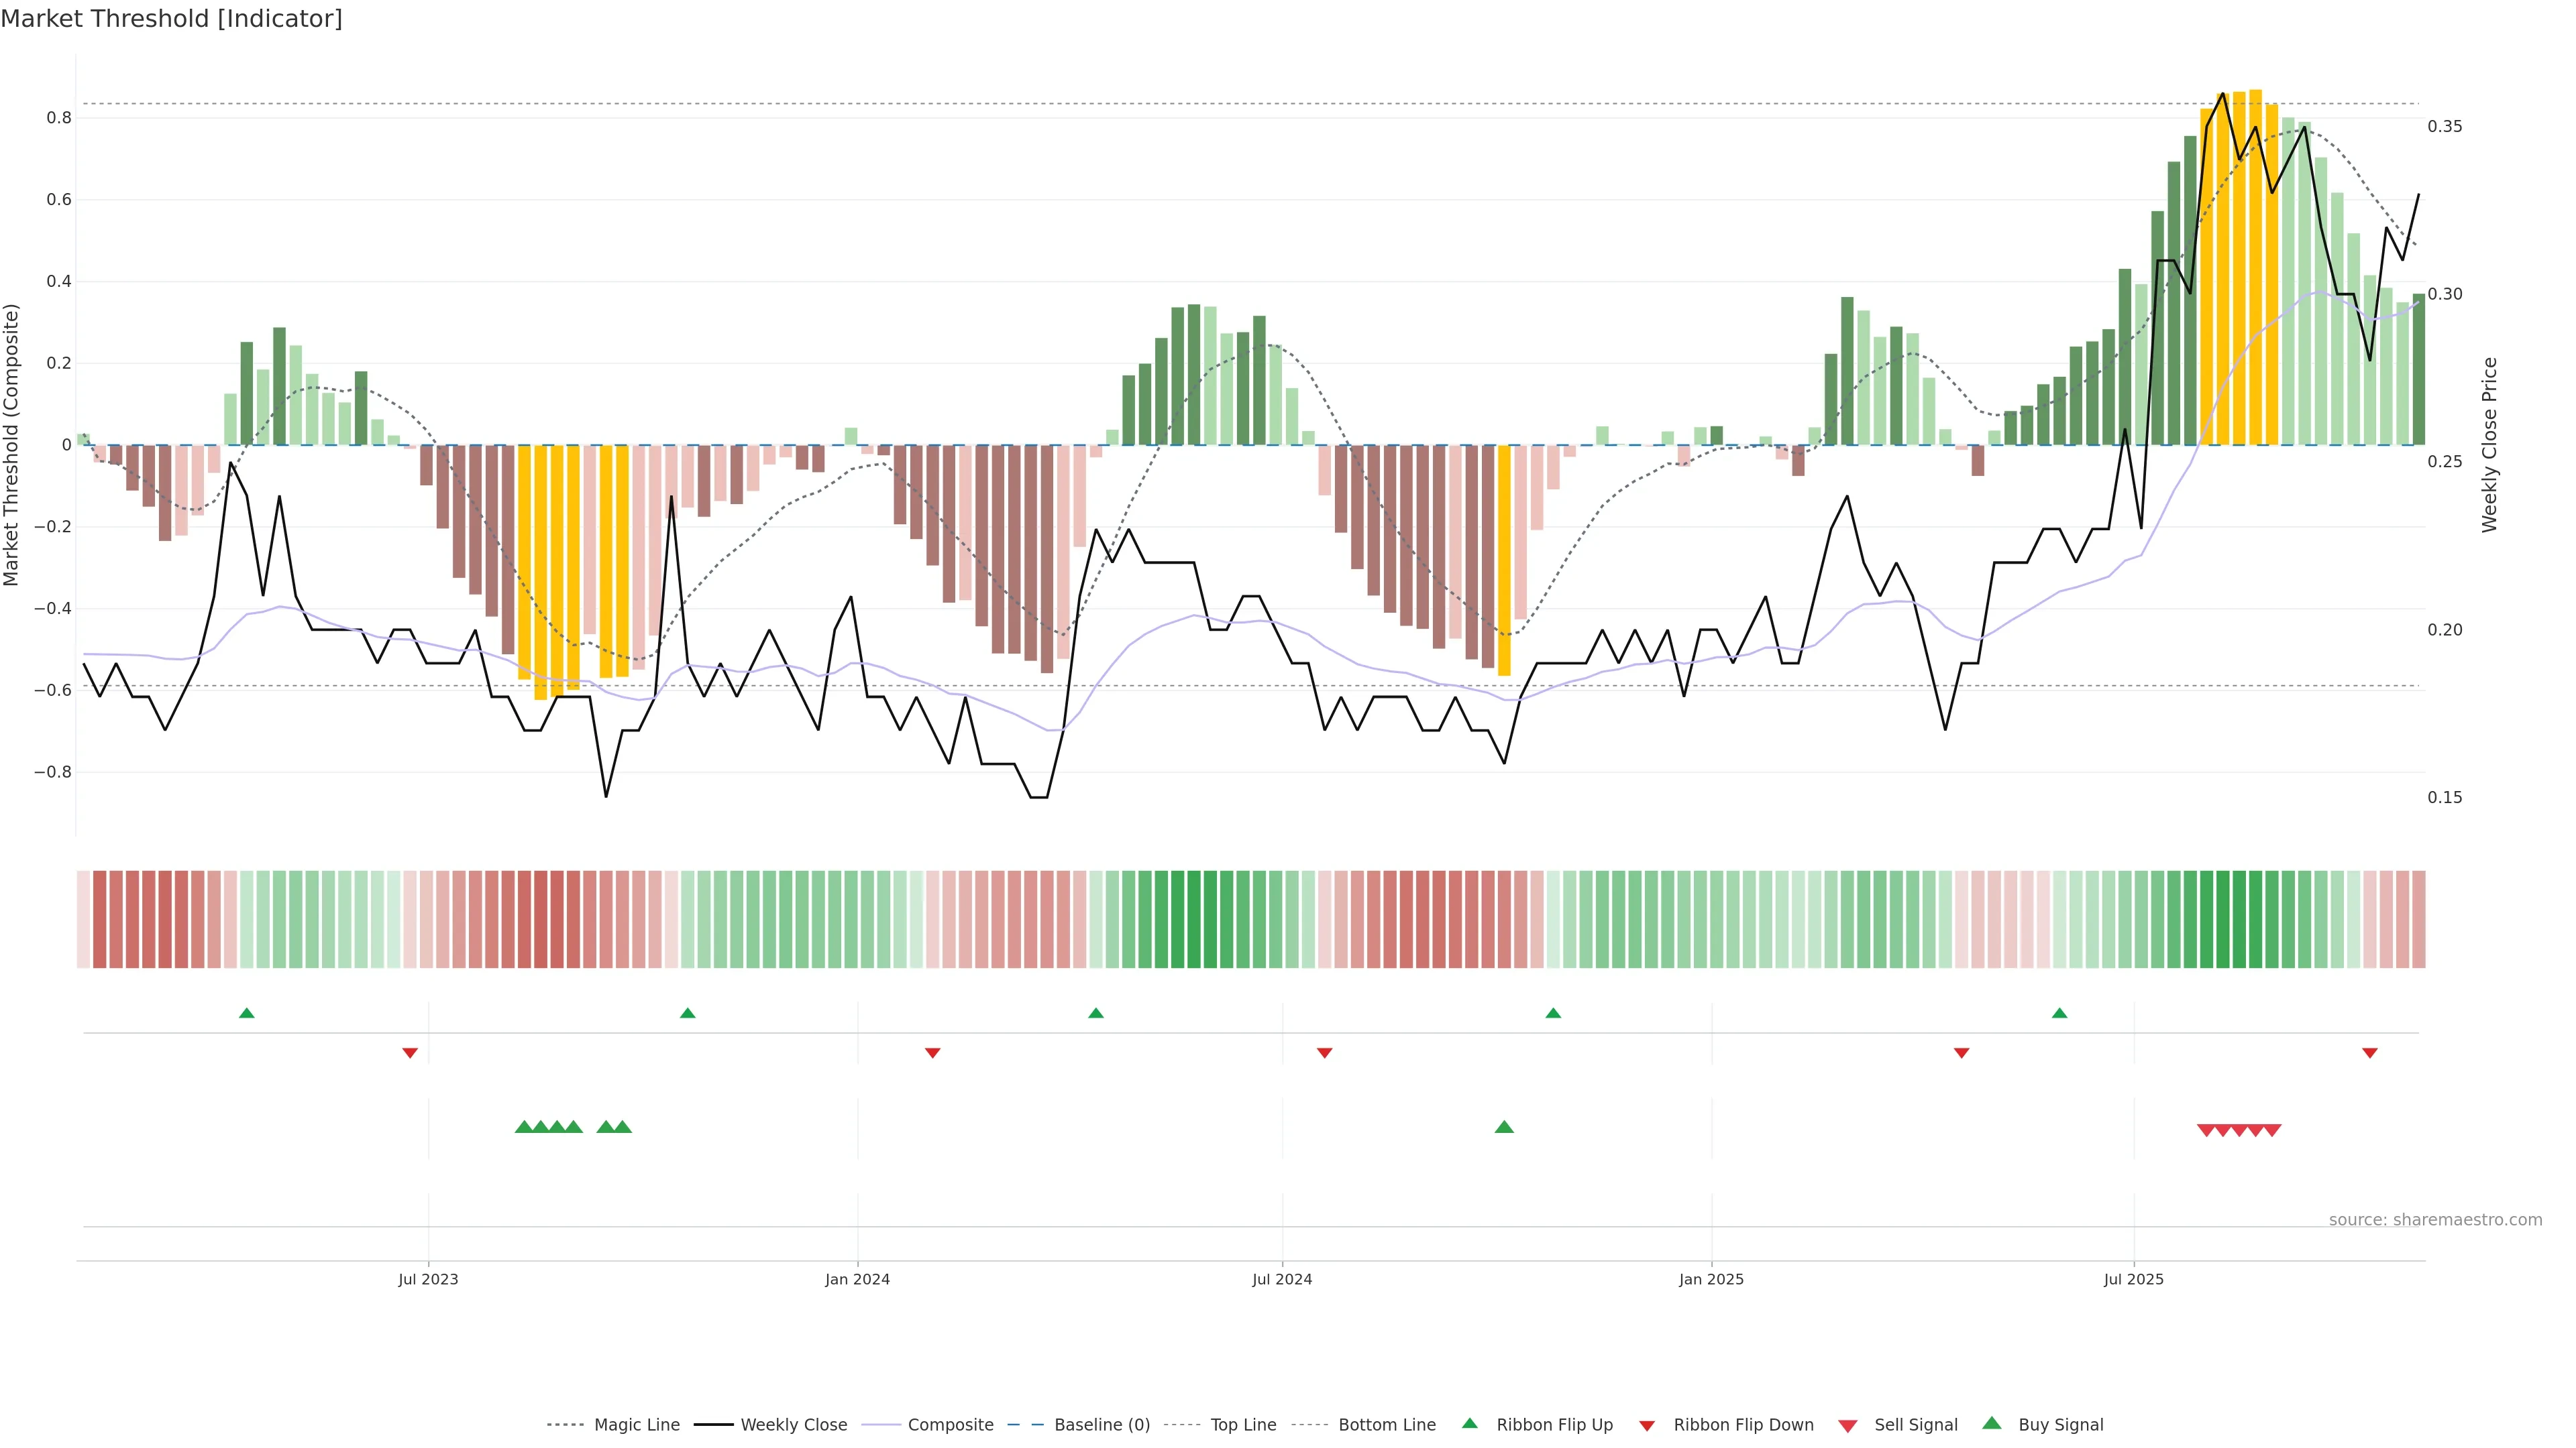
Task: Click ribbon flip down marker just before Jul 2023
Action: [410, 1053]
